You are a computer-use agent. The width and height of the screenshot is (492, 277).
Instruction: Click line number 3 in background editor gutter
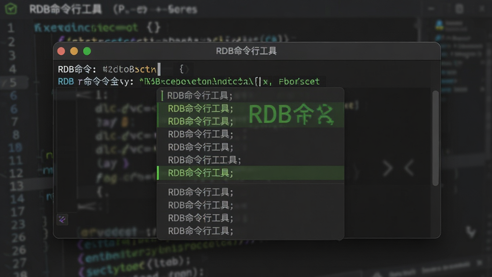click(x=12, y=56)
